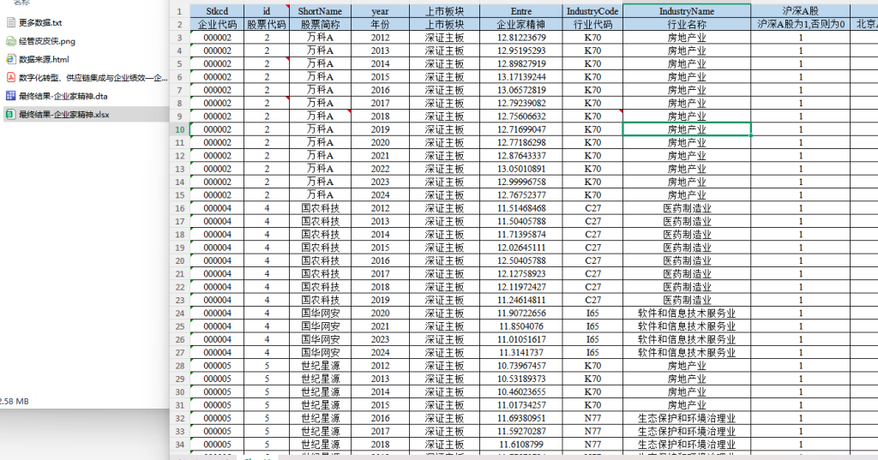Click the 股票代码 label cell
The height and width of the screenshot is (460, 878).
pyautogui.click(x=267, y=25)
